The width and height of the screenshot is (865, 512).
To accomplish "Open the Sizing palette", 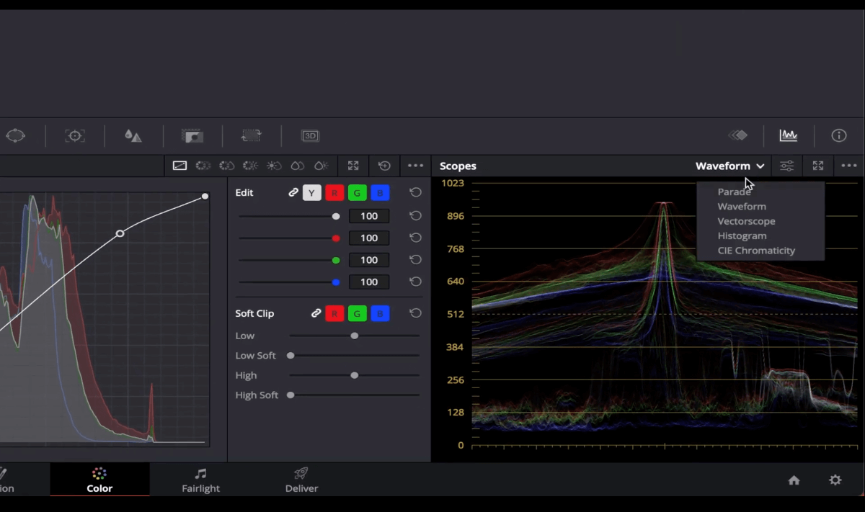I will 251,135.
